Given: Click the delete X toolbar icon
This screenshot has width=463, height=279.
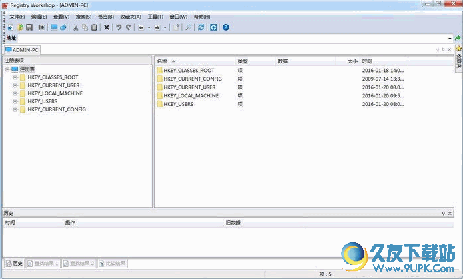Looking at the screenshot, I should point(107,27).
